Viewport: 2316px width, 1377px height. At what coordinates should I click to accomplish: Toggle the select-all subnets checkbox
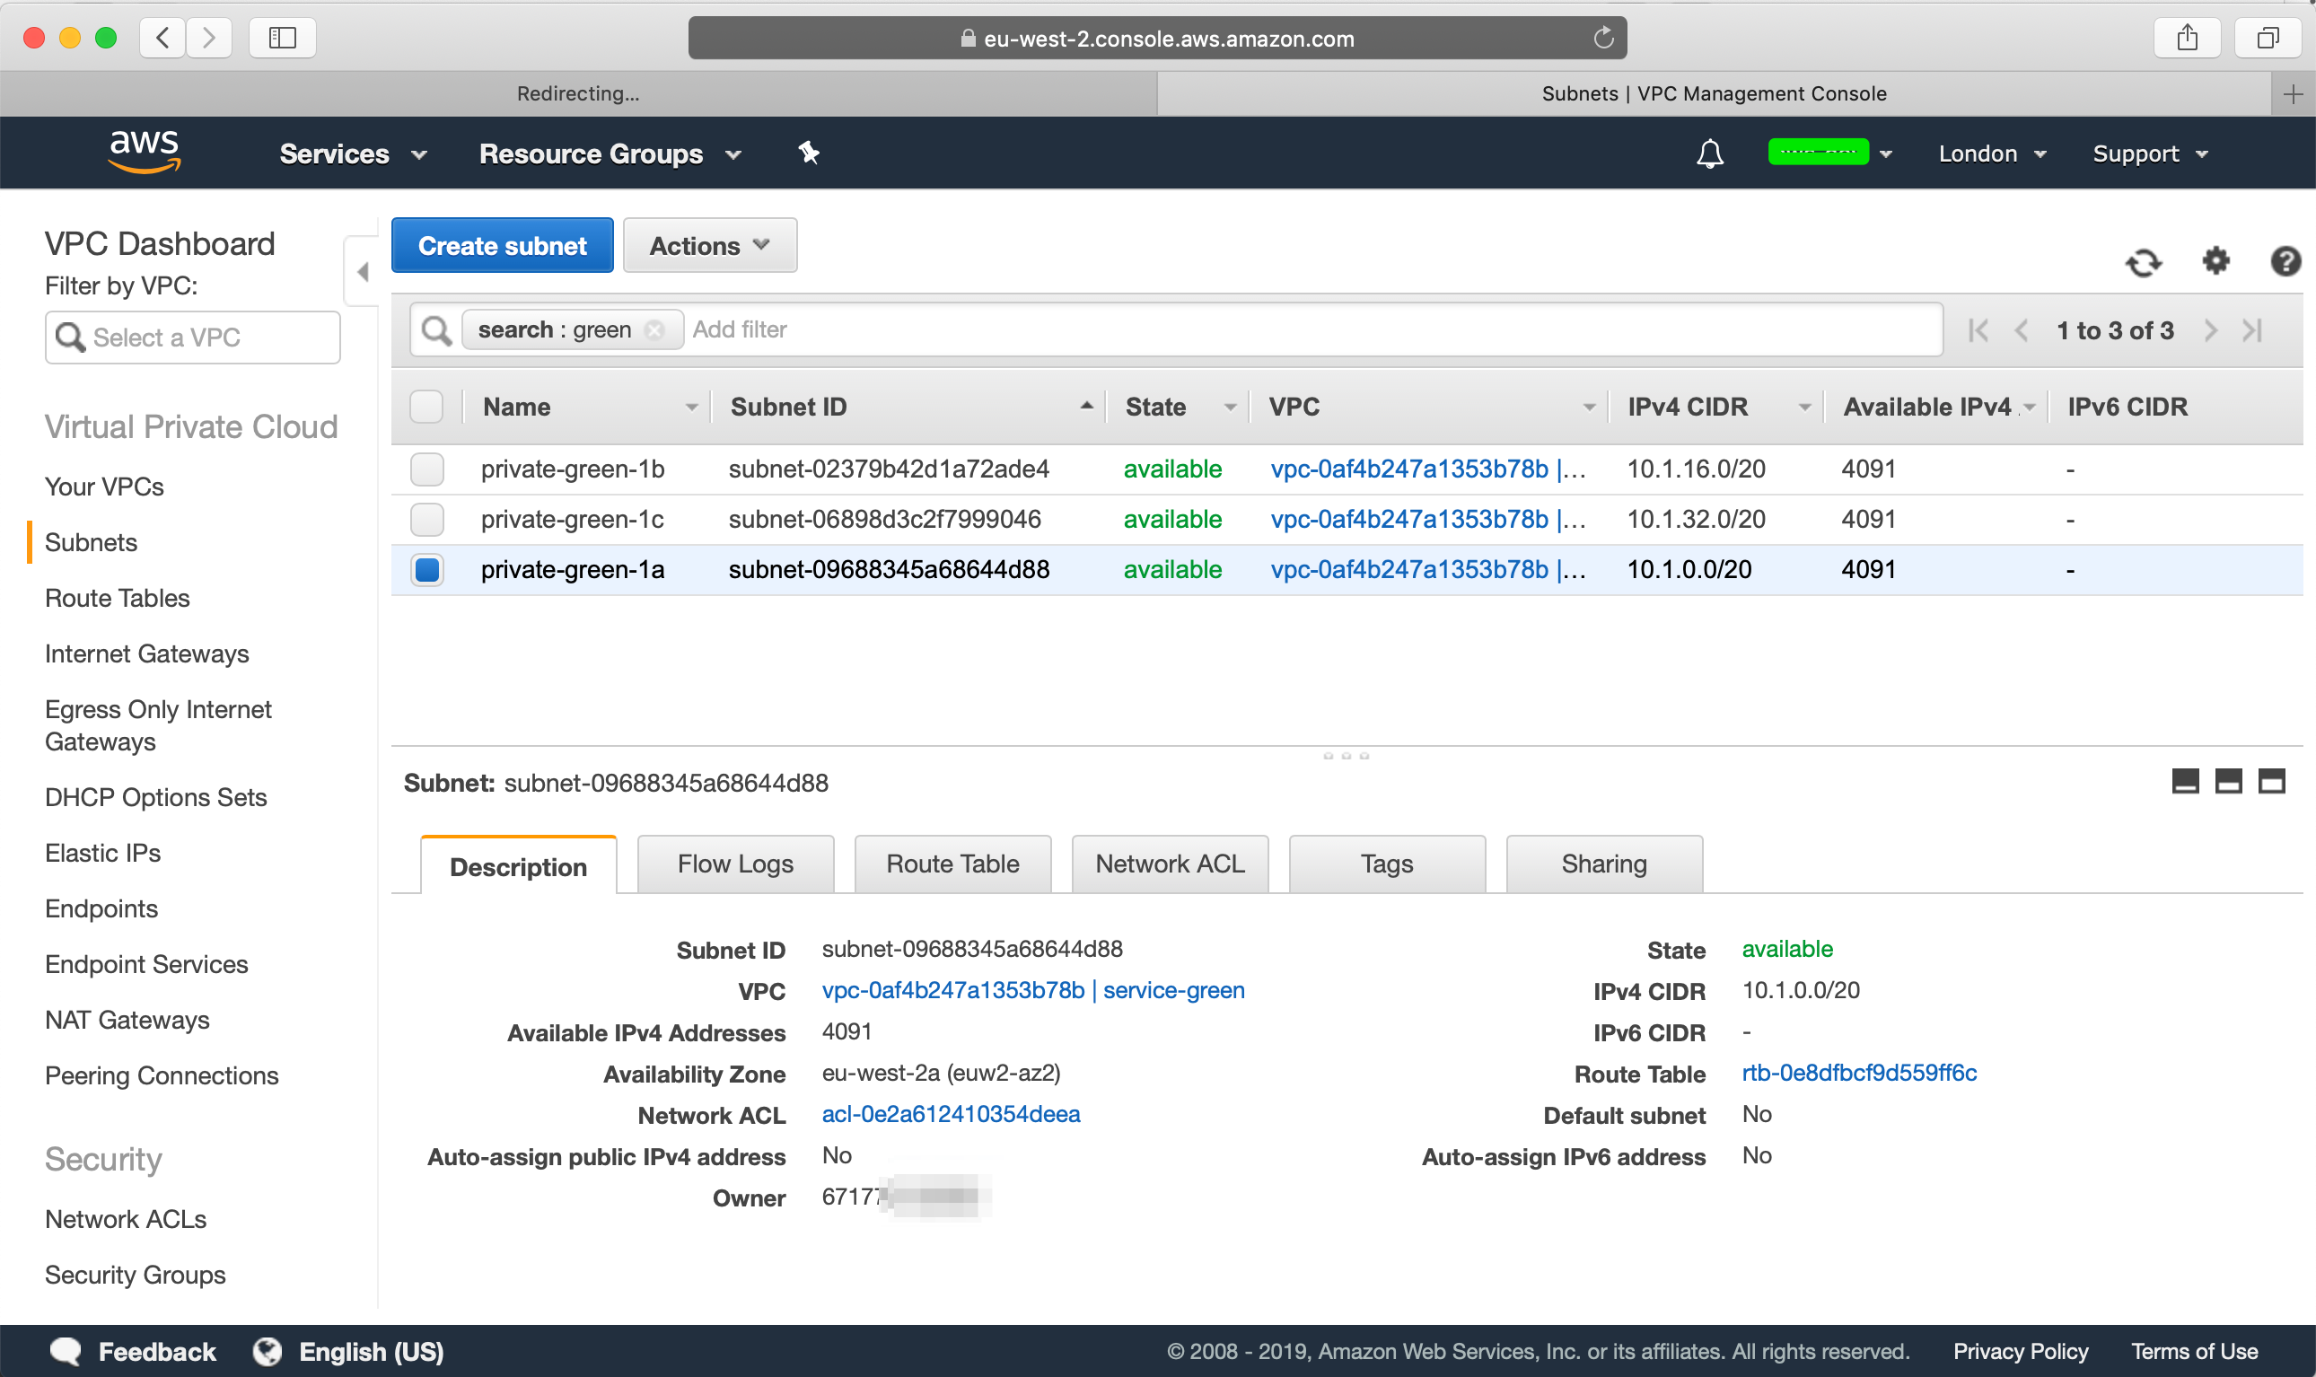(425, 407)
